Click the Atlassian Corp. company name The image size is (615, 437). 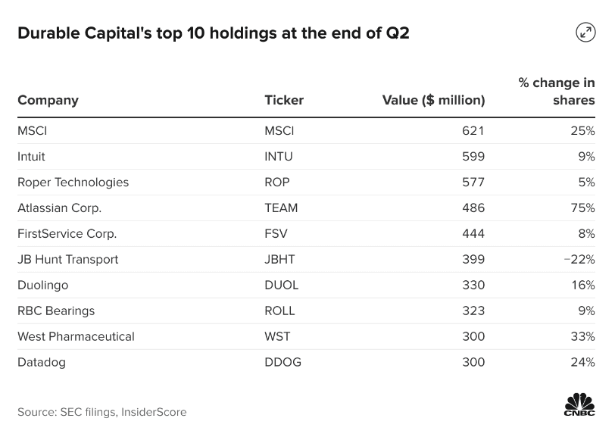point(59,208)
